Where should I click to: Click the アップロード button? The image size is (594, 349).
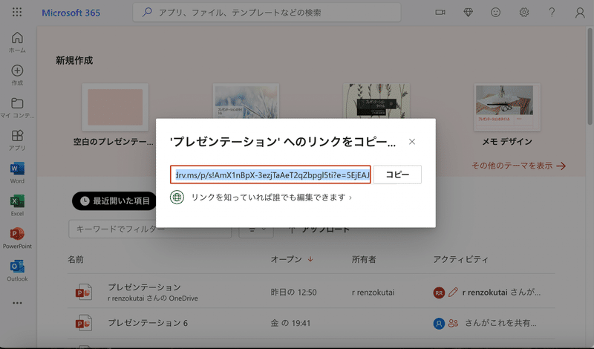pos(319,229)
